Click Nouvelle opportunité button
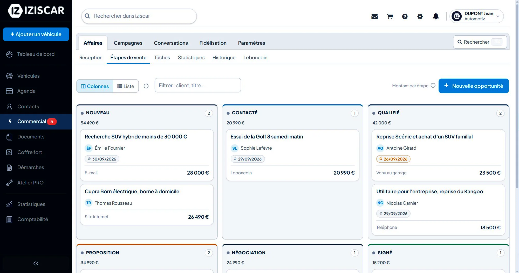Image resolution: width=519 pixels, height=273 pixels. pos(474,86)
